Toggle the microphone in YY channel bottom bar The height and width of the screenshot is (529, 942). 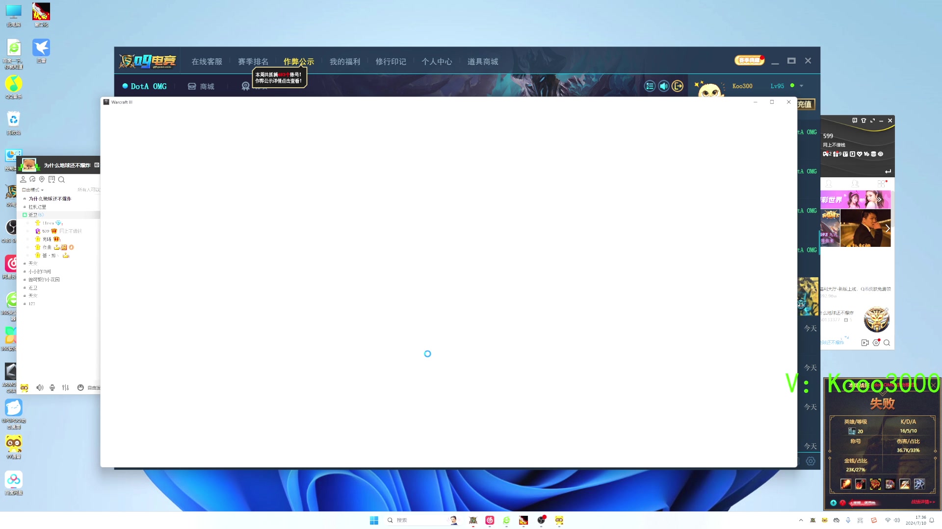coord(52,387)
